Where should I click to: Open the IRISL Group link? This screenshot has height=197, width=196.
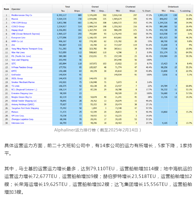pos(17,78)
